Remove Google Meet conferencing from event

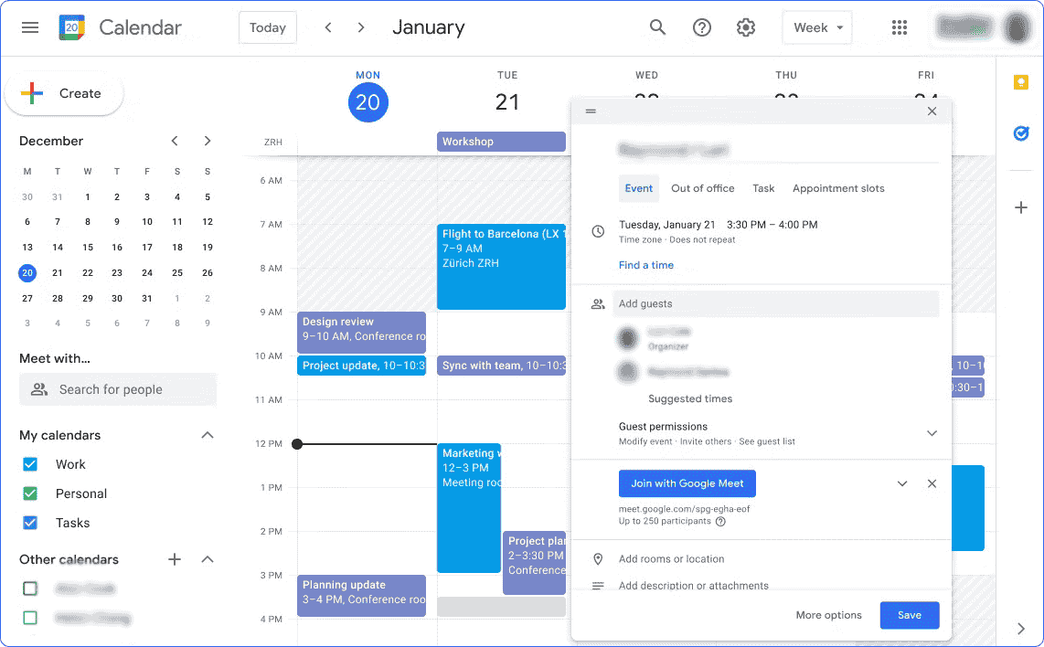932,483
